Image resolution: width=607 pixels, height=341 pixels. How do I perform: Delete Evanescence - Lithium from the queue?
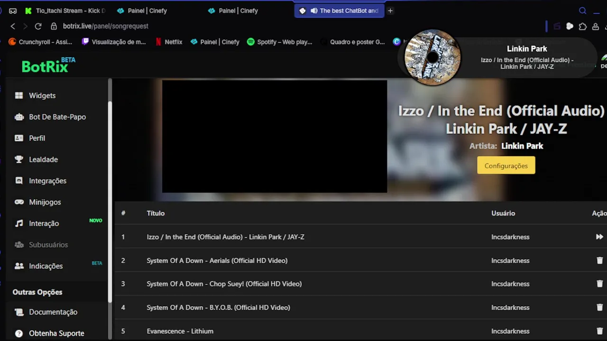point(599,331)
